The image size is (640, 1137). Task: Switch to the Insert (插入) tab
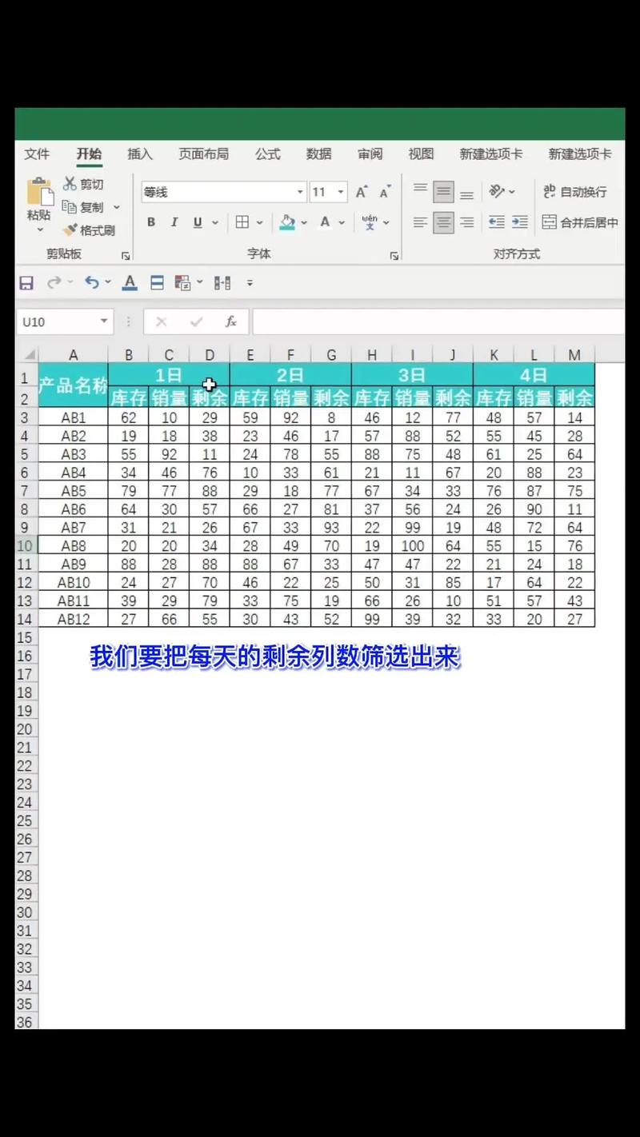click(140, 154)
